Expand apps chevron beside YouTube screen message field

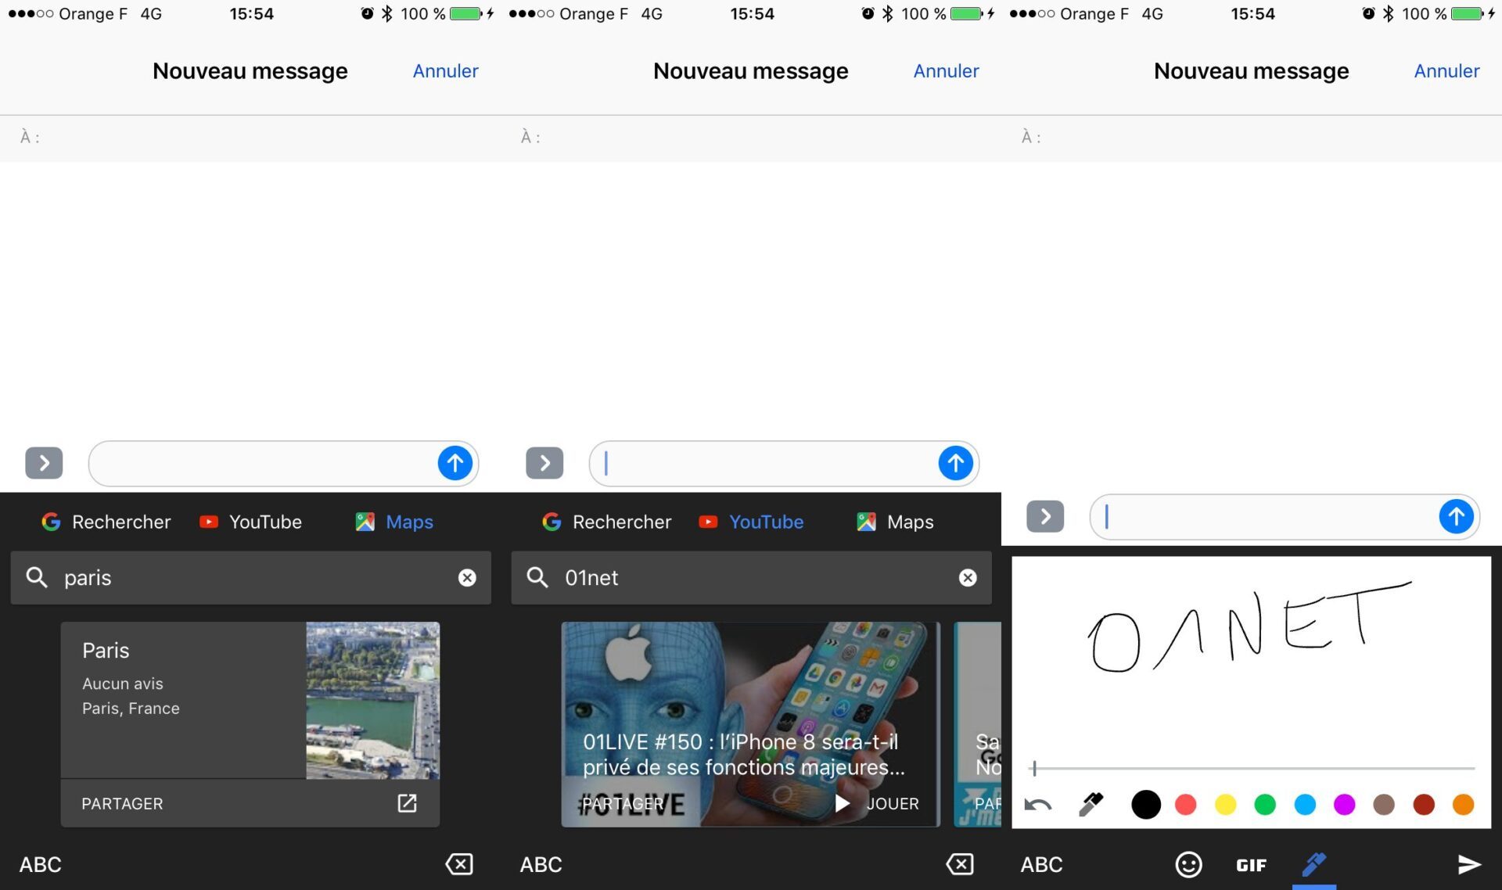544,463
